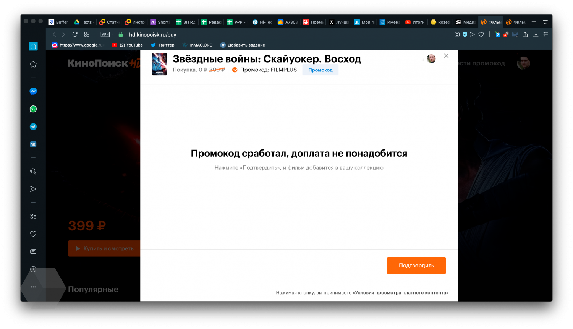Open three-dot sidebar setup menu
Image resolution: width=573 pixels, height=329 pixels.
click(33, 287)
